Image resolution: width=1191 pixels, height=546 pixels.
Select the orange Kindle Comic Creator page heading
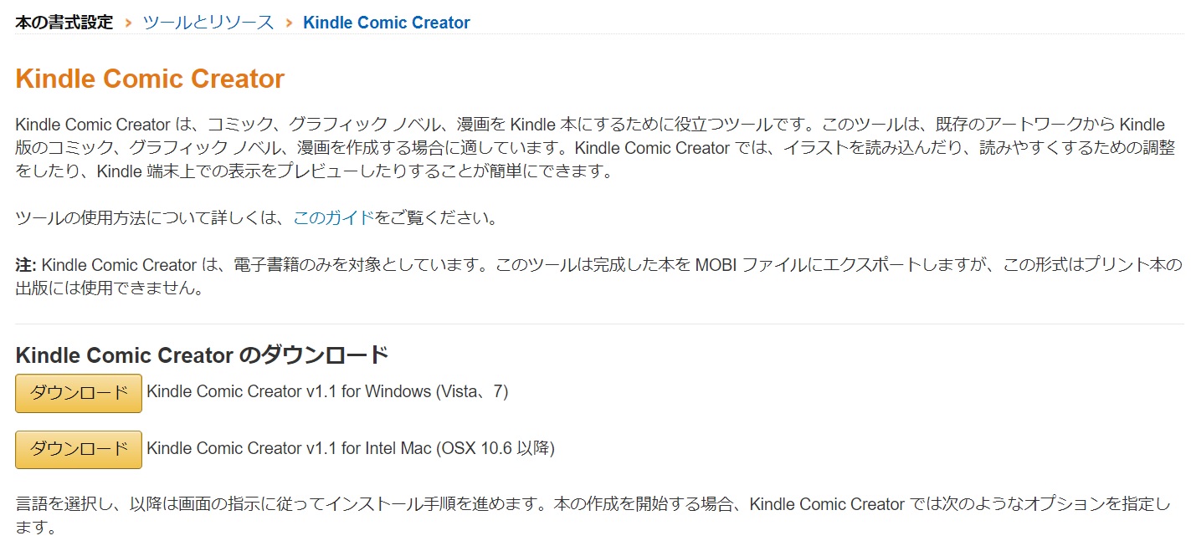150,78
